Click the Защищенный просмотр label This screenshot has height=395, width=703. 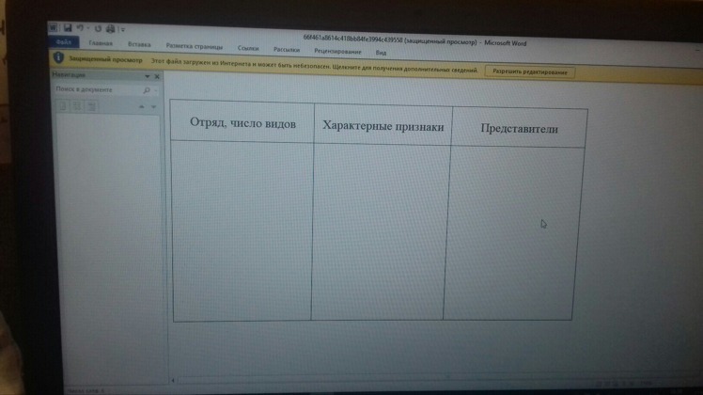click(105, 59)
